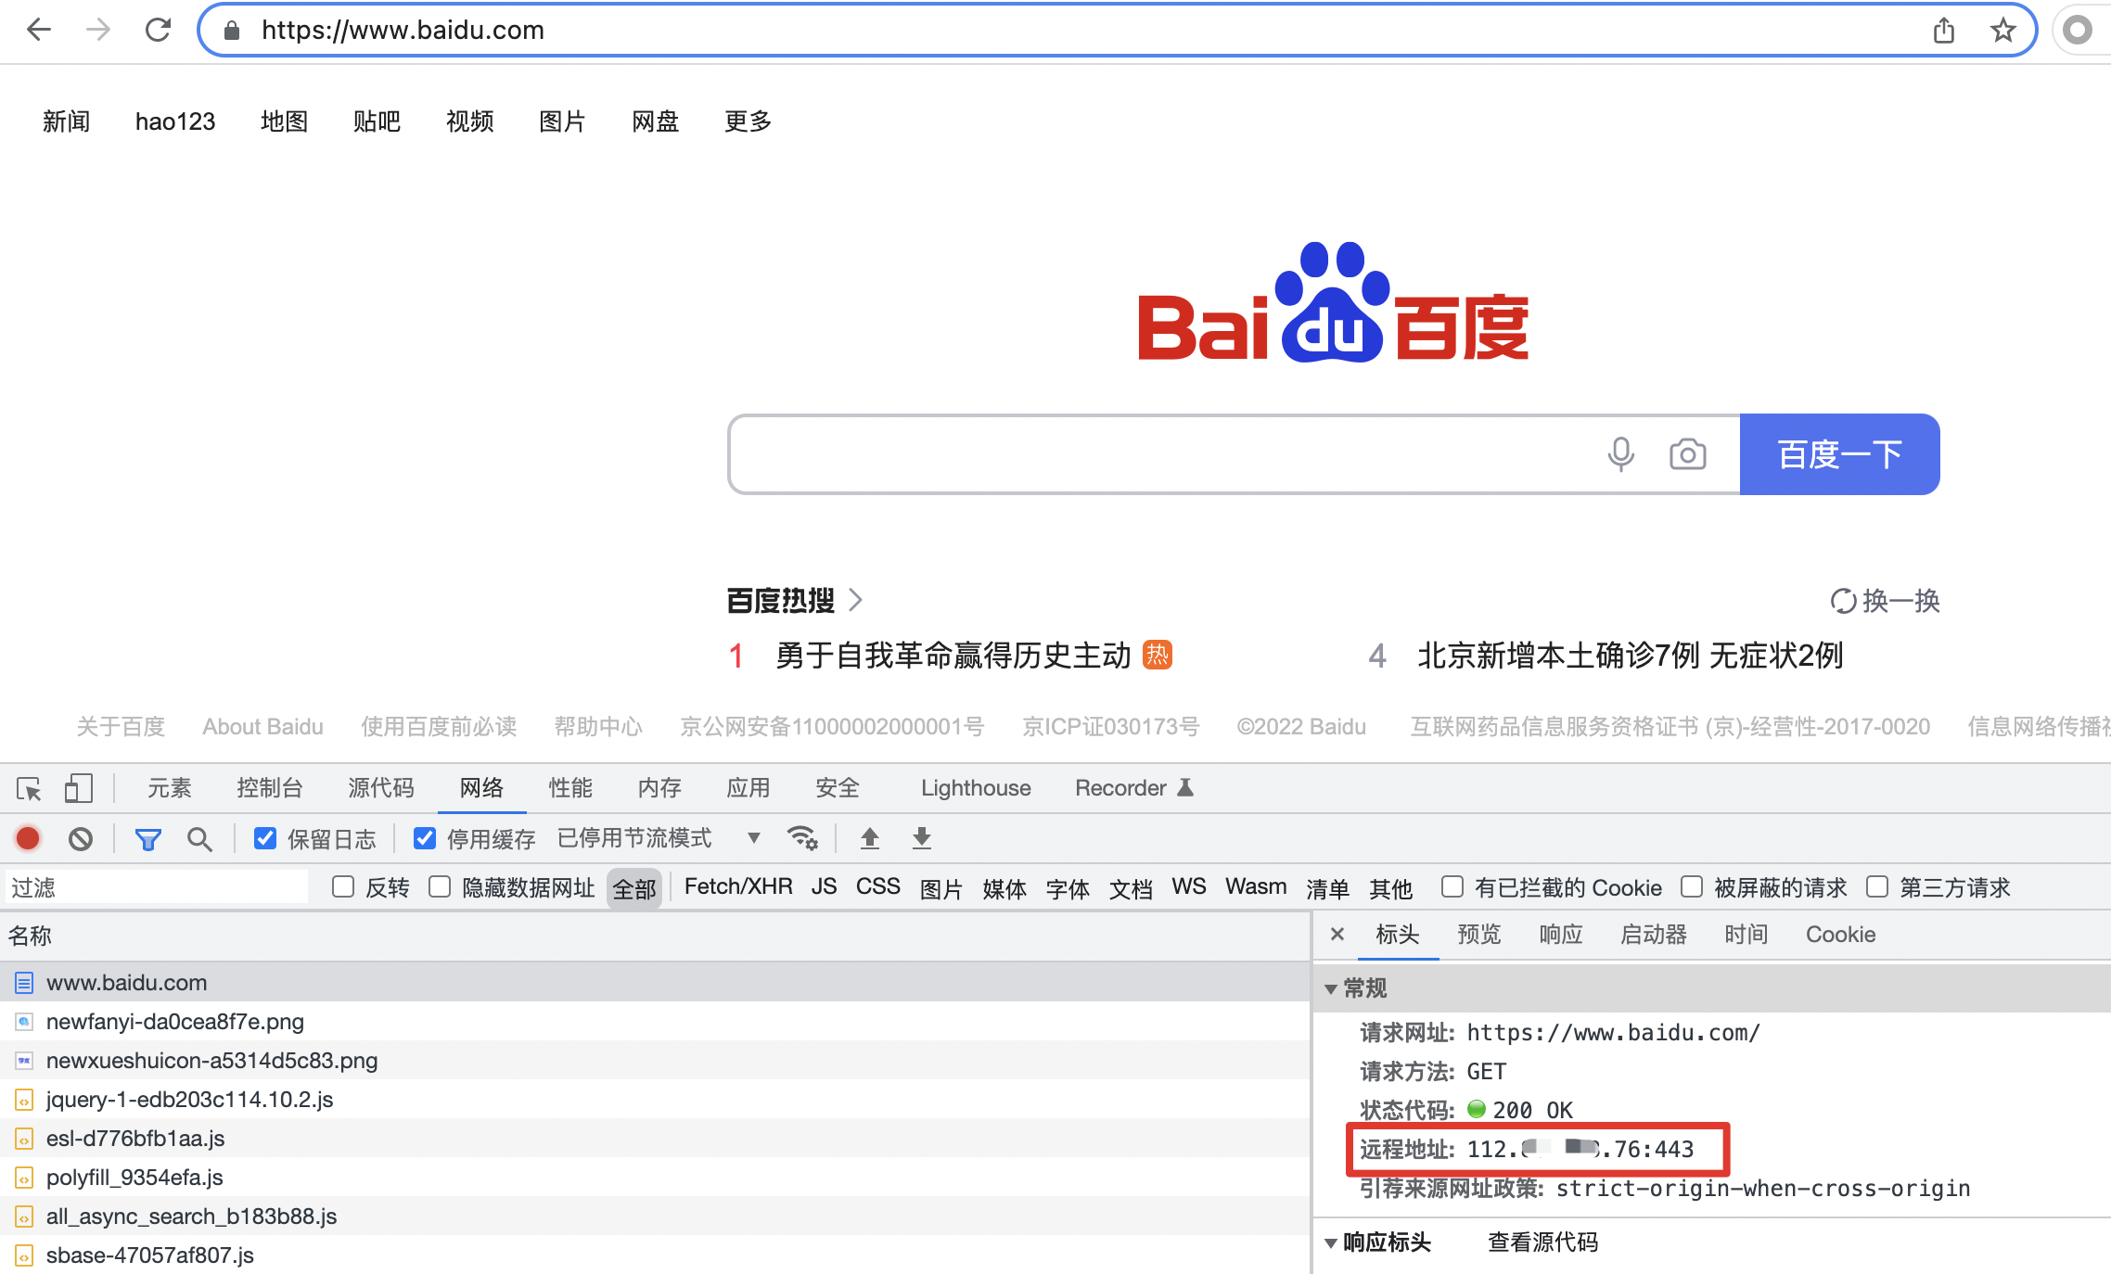
Task: Filter requests by CSS type
Action: [877, 886]
